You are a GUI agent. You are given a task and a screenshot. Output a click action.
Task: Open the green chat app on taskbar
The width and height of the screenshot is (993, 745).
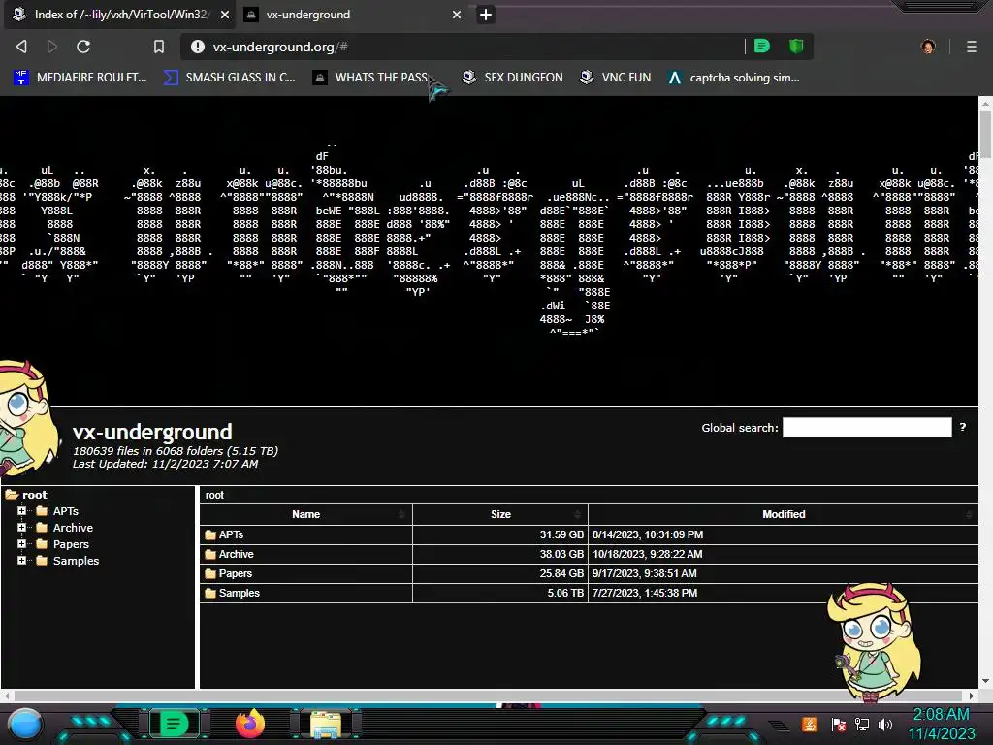[174, 724]
